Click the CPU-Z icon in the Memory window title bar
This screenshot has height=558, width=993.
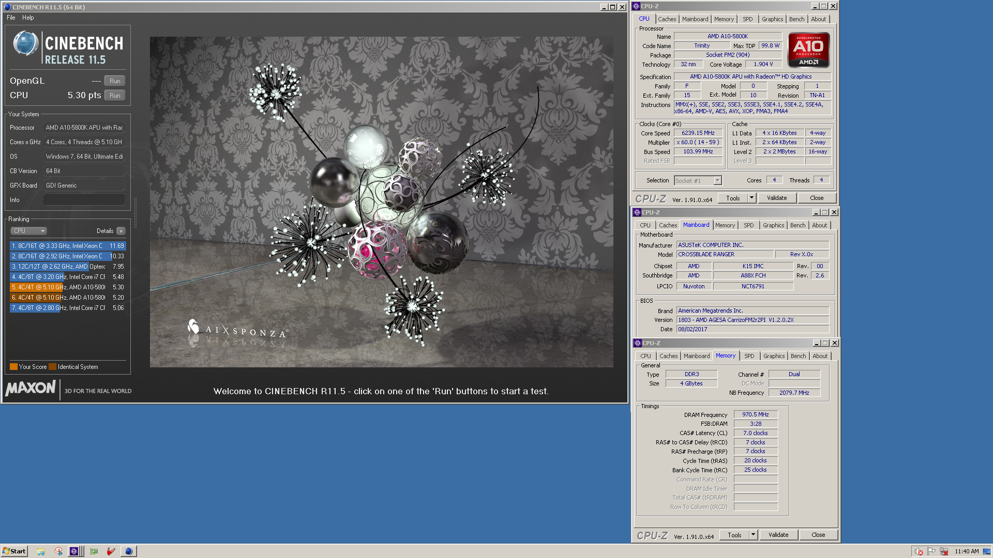638,343
